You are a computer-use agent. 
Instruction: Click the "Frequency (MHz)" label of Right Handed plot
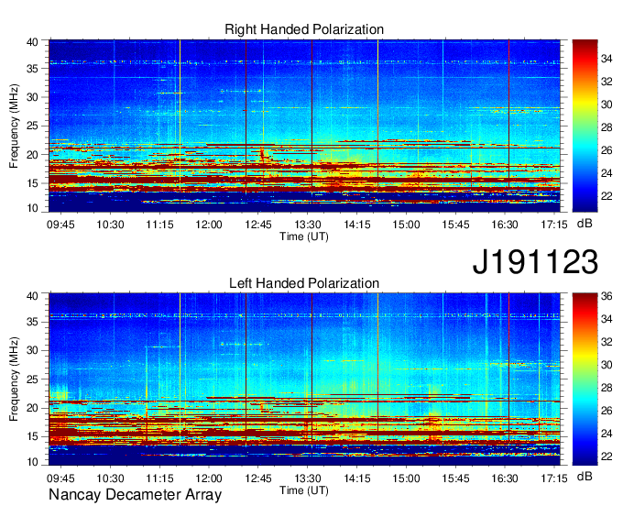[x=14, y=126]
